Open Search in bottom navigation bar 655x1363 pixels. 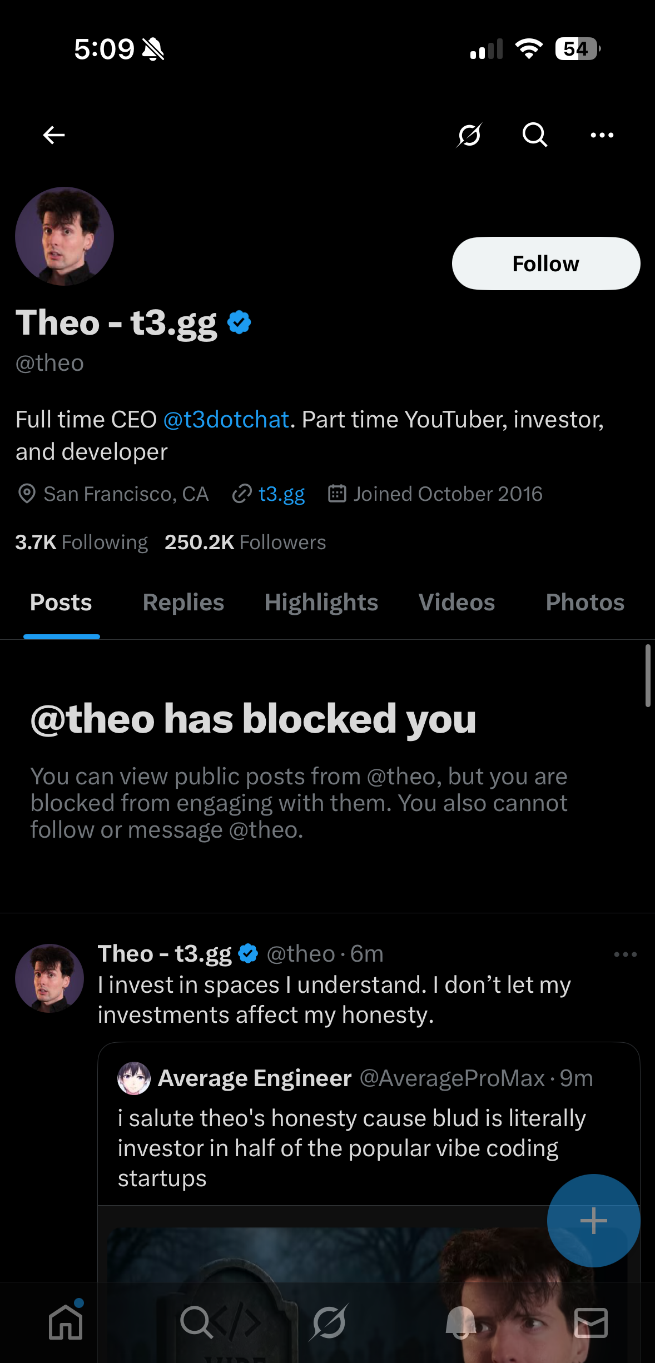(196, 1322)
